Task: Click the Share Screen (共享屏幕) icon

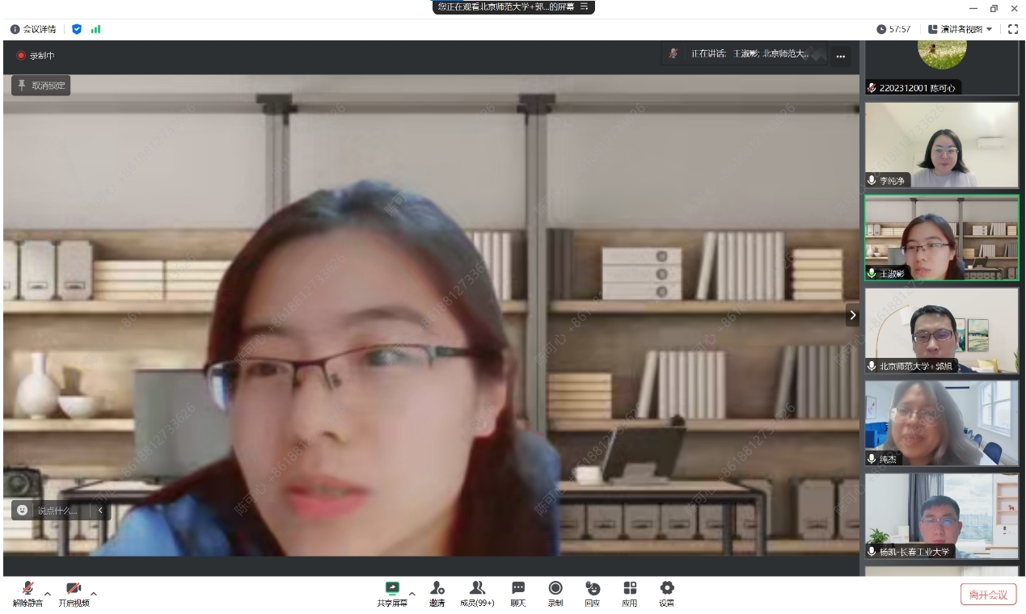Action: tap(392, 589)
